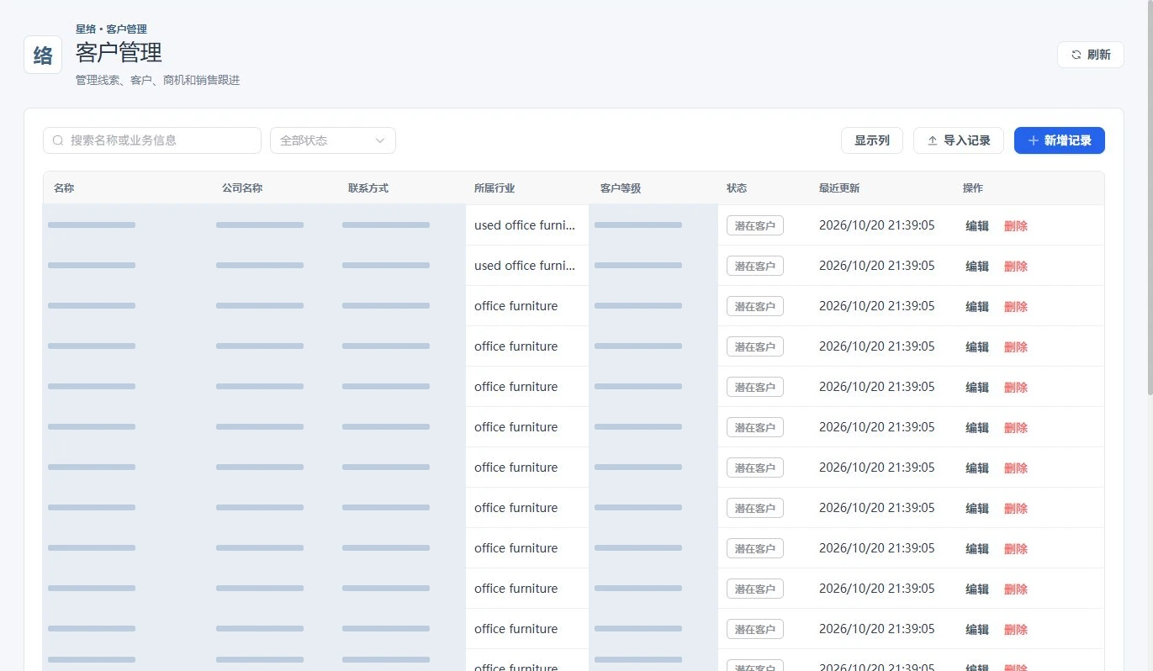Click the 所属行业 column header
Viewport: 1153px width, 671px height.
tap(495, 188)
